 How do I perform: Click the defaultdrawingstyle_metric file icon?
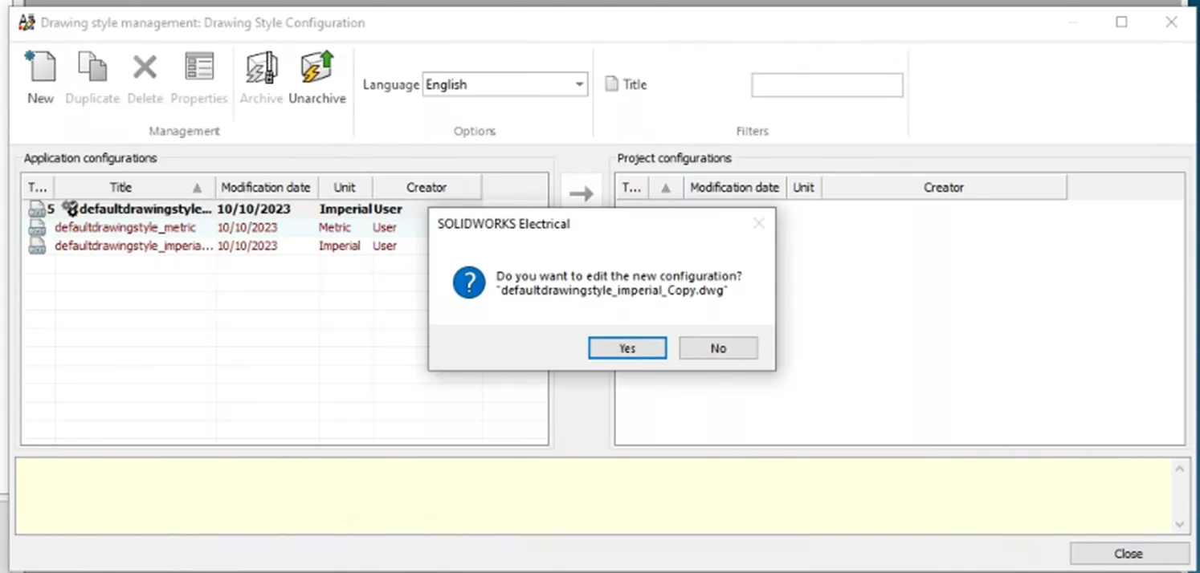tap(37, 227)
